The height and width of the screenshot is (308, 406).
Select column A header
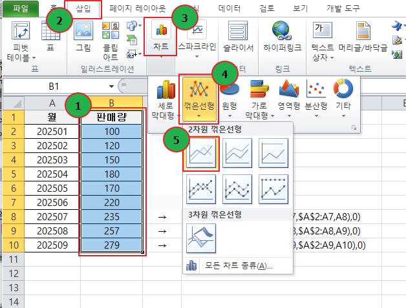(x=52, y=103)
